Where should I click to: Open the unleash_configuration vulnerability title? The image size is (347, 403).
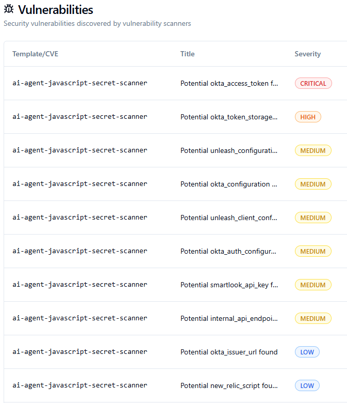(229, 150)
